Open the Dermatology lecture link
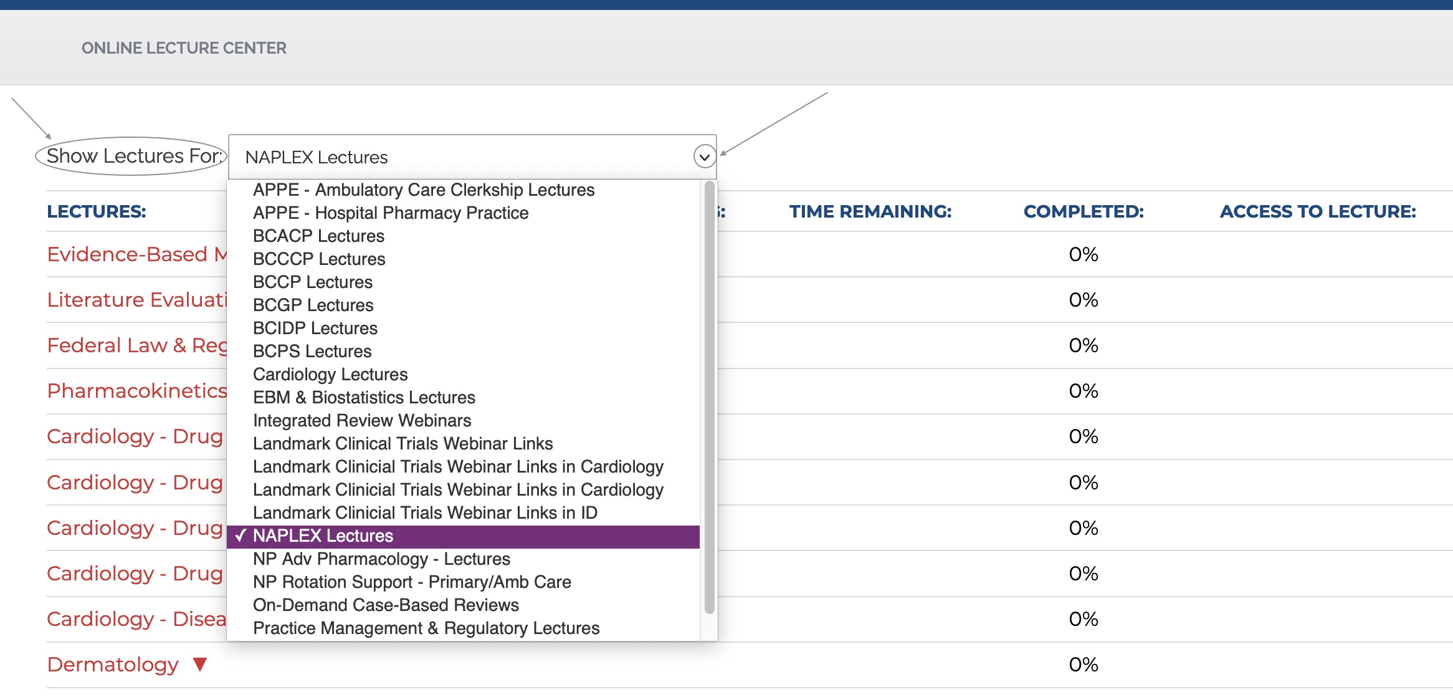Screen dimensions: 1453x697 113,665
